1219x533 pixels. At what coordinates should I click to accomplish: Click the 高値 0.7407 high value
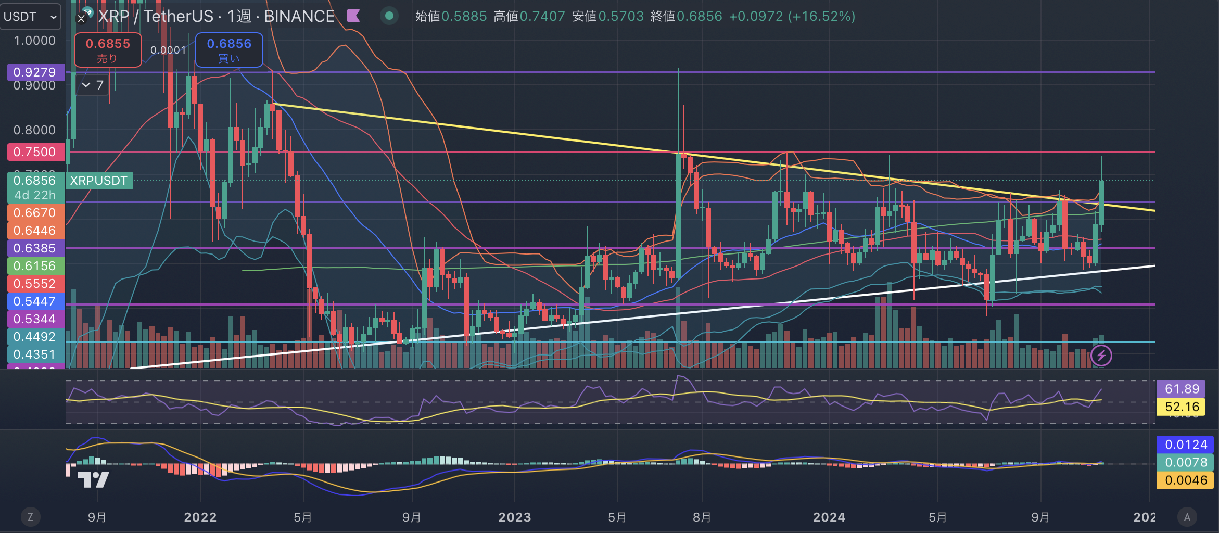529,17
